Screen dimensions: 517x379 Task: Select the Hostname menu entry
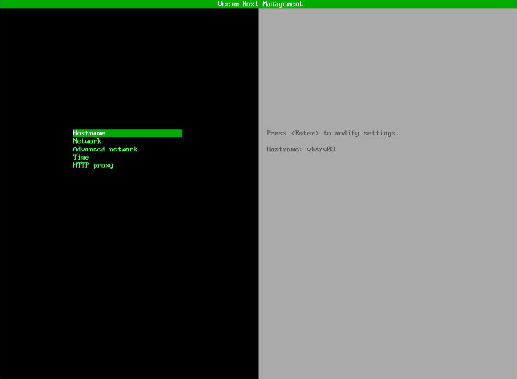click(x=127, y=133)
